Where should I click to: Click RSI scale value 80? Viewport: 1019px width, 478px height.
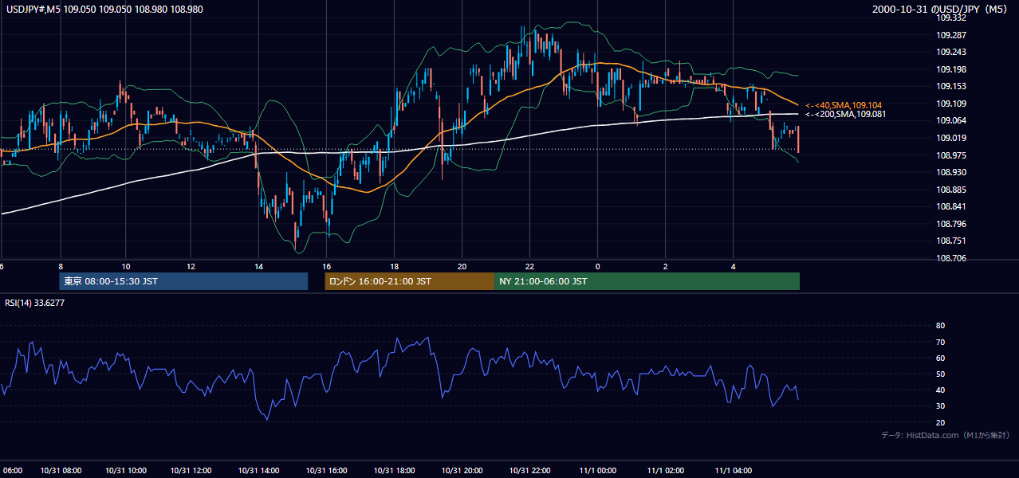pyautogui.click(x=940, y=326)
